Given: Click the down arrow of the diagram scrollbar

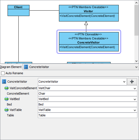Looking at the screenshot, I should pyautogui.click(x=136, y=61).
